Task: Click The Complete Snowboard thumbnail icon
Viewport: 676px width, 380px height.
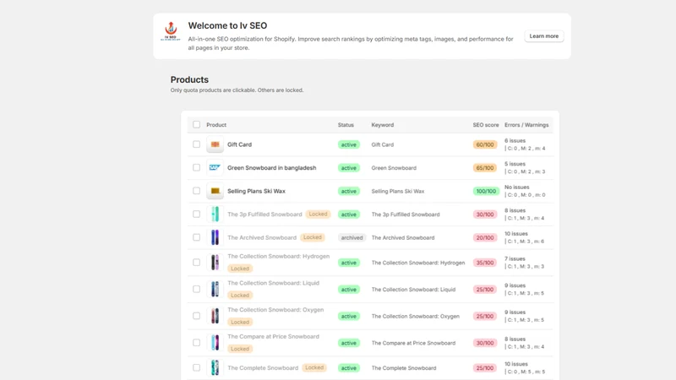Action: coord(215,367)
